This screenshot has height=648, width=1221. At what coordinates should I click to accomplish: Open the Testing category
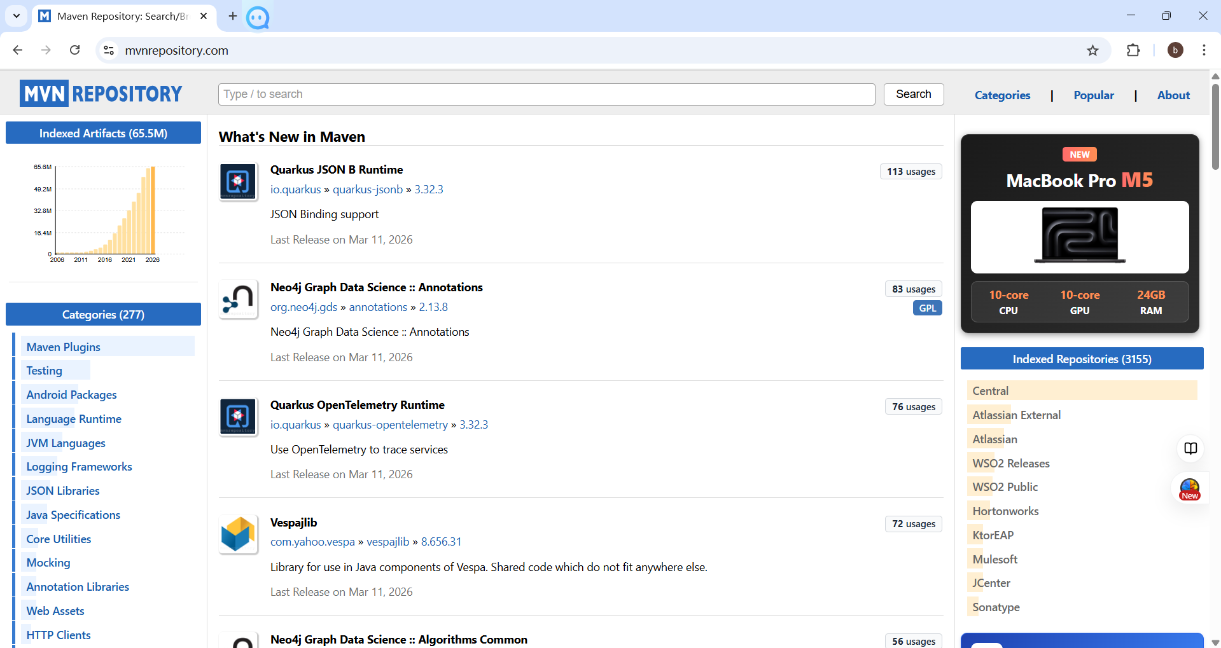[x=44, y=371]
